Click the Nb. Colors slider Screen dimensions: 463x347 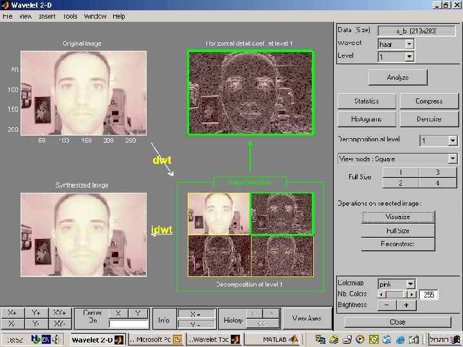[x=397, y=294]
